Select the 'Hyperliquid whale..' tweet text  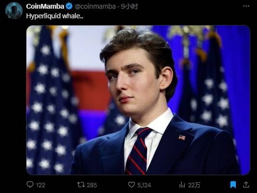55,16
